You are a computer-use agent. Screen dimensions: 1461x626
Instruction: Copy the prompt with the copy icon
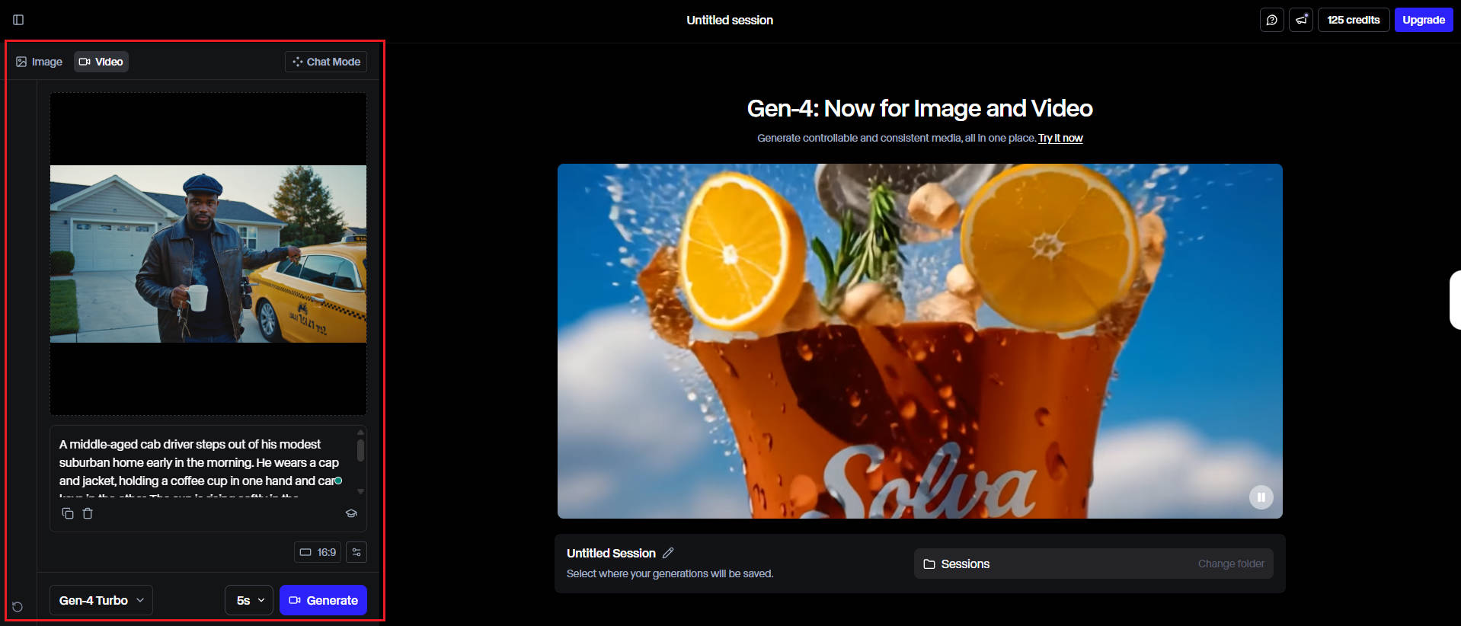pyautogui.click(x=68, y=513)
